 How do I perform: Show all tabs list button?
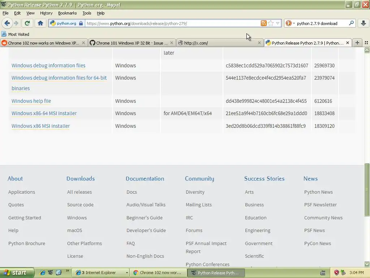(x=366, y=43)
